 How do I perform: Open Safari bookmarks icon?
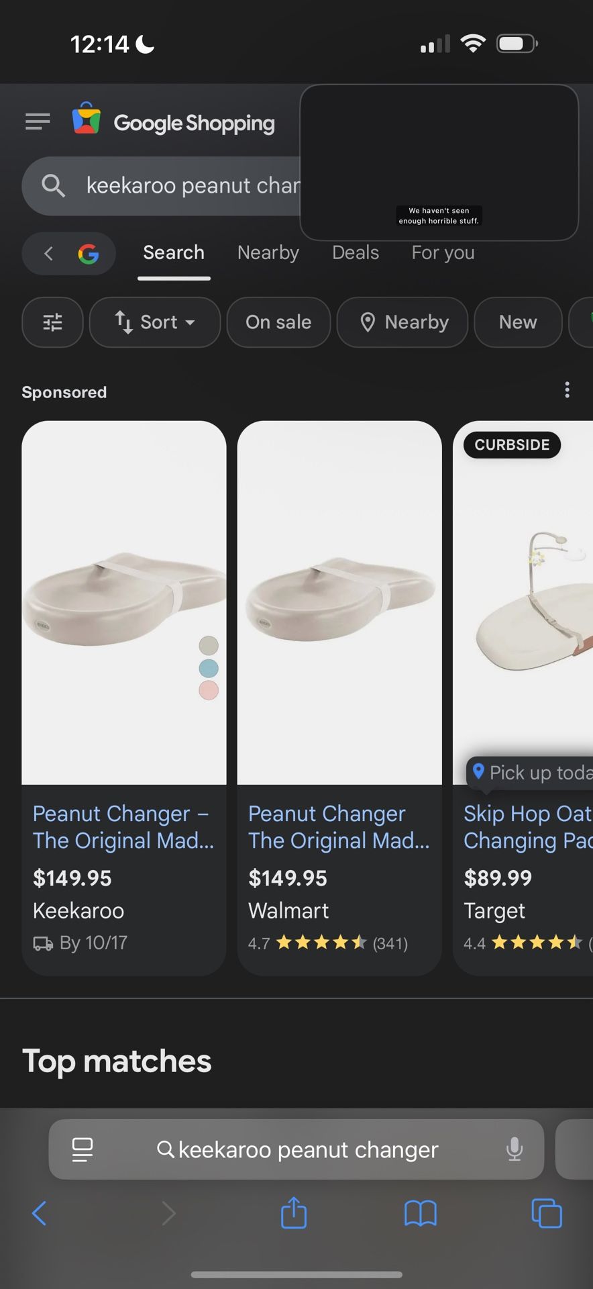click(421, 1213)
